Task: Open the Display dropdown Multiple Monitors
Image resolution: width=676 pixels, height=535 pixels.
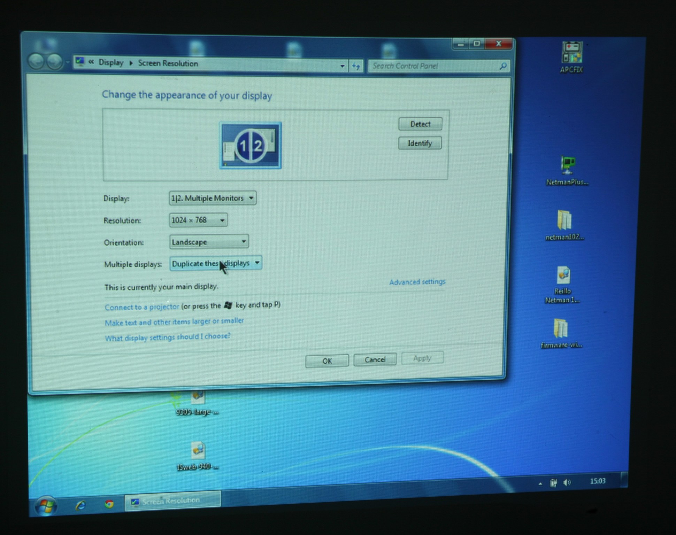Action: pyautogui.click(x=213, y=198)
